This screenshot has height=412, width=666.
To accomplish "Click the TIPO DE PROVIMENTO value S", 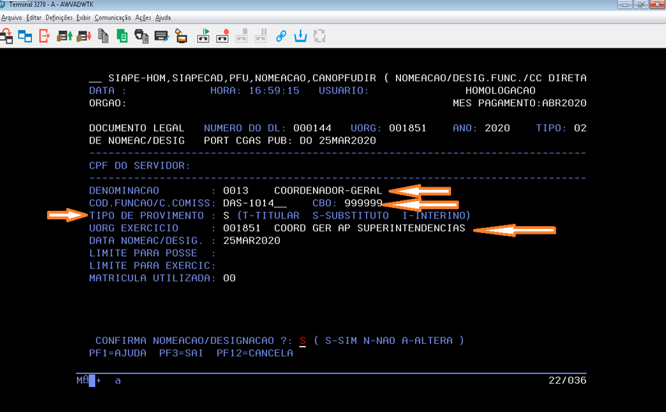I will coord(226,216).
